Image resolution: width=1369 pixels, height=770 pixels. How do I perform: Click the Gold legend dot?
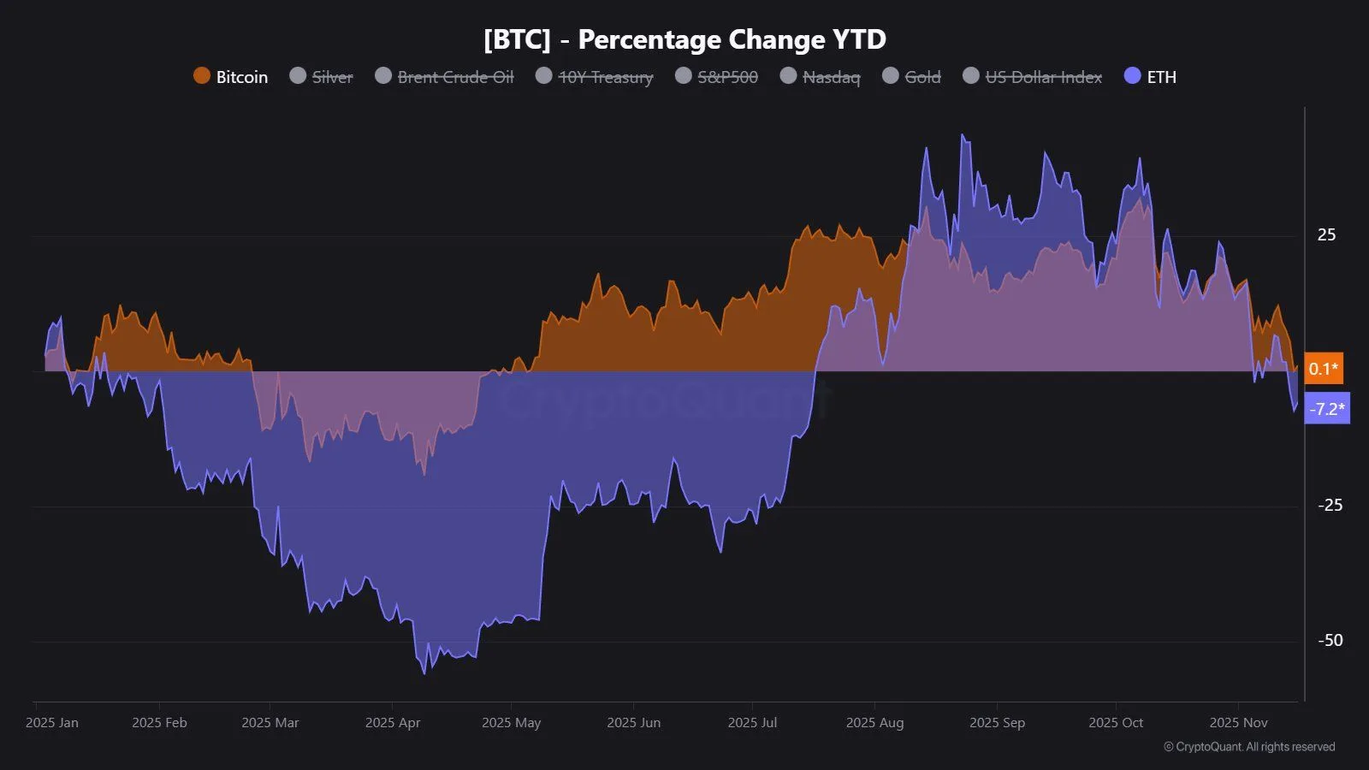[x=891, y=76]
